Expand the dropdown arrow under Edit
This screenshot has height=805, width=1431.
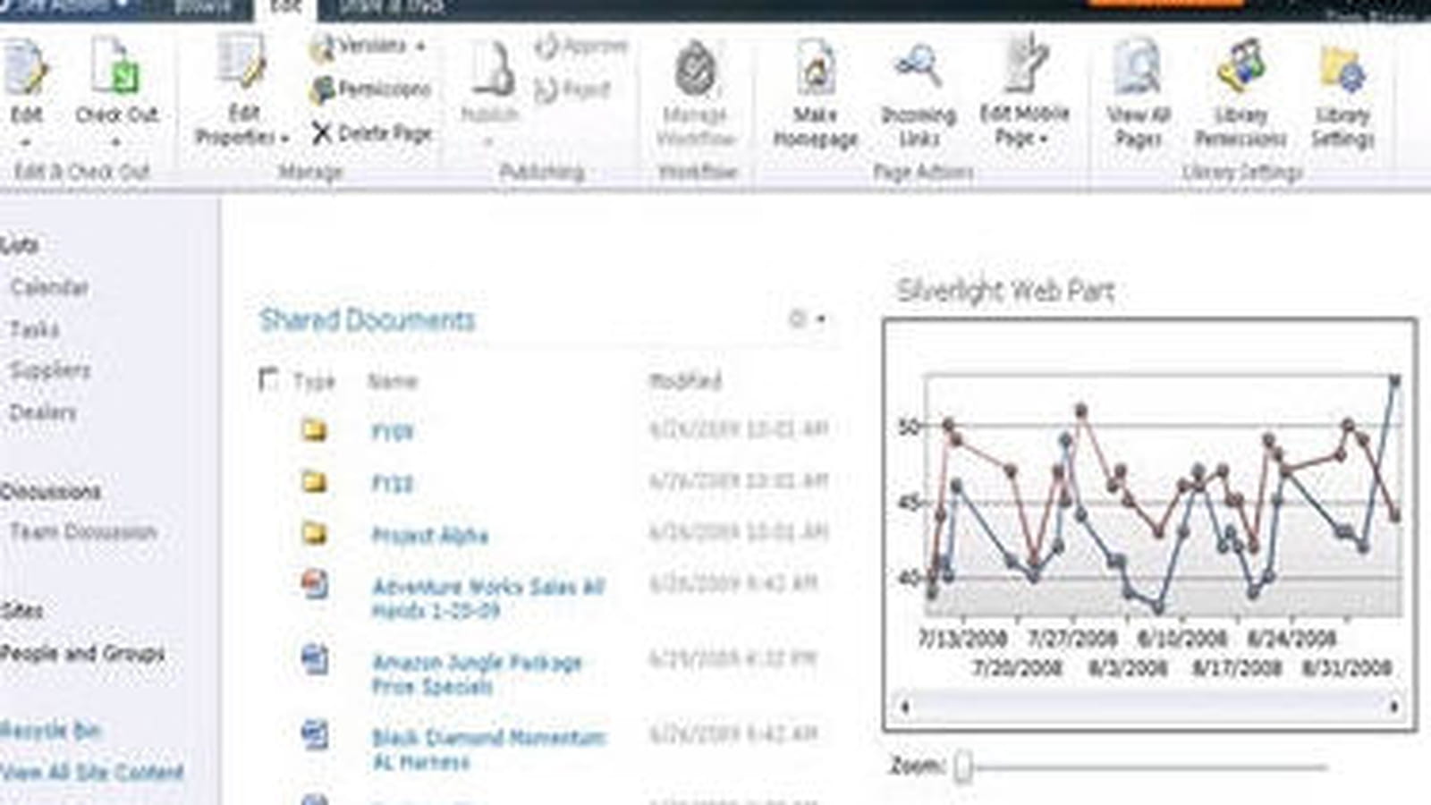(x=26, y=142)
